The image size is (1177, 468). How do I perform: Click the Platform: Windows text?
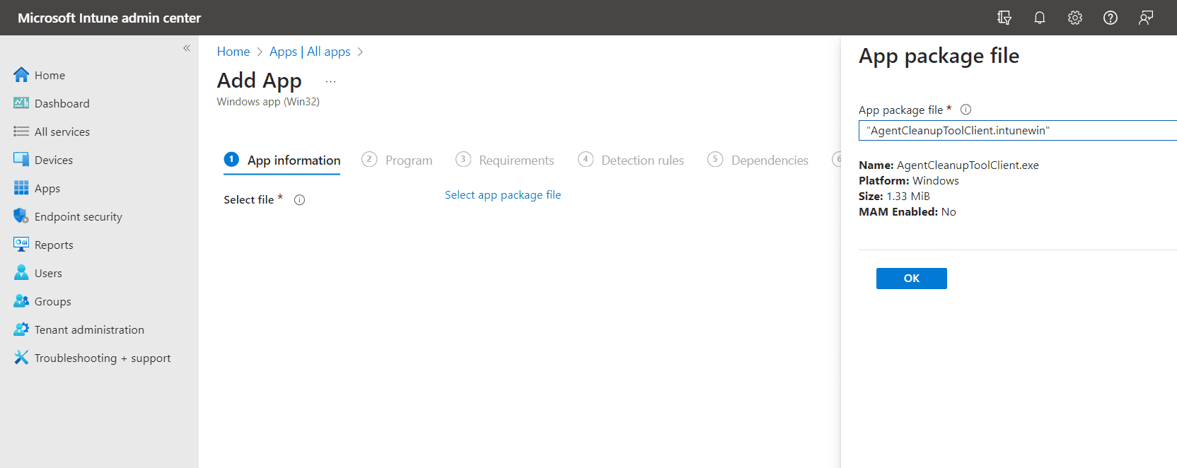(909, 181)
